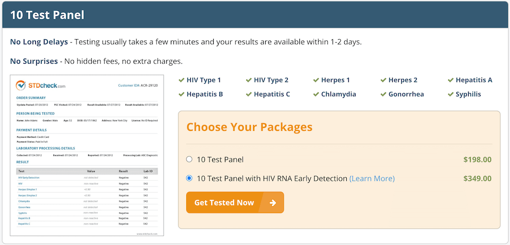Click the $349.00 price label
This screenshot has width=510, height=245.
point(477,178)
